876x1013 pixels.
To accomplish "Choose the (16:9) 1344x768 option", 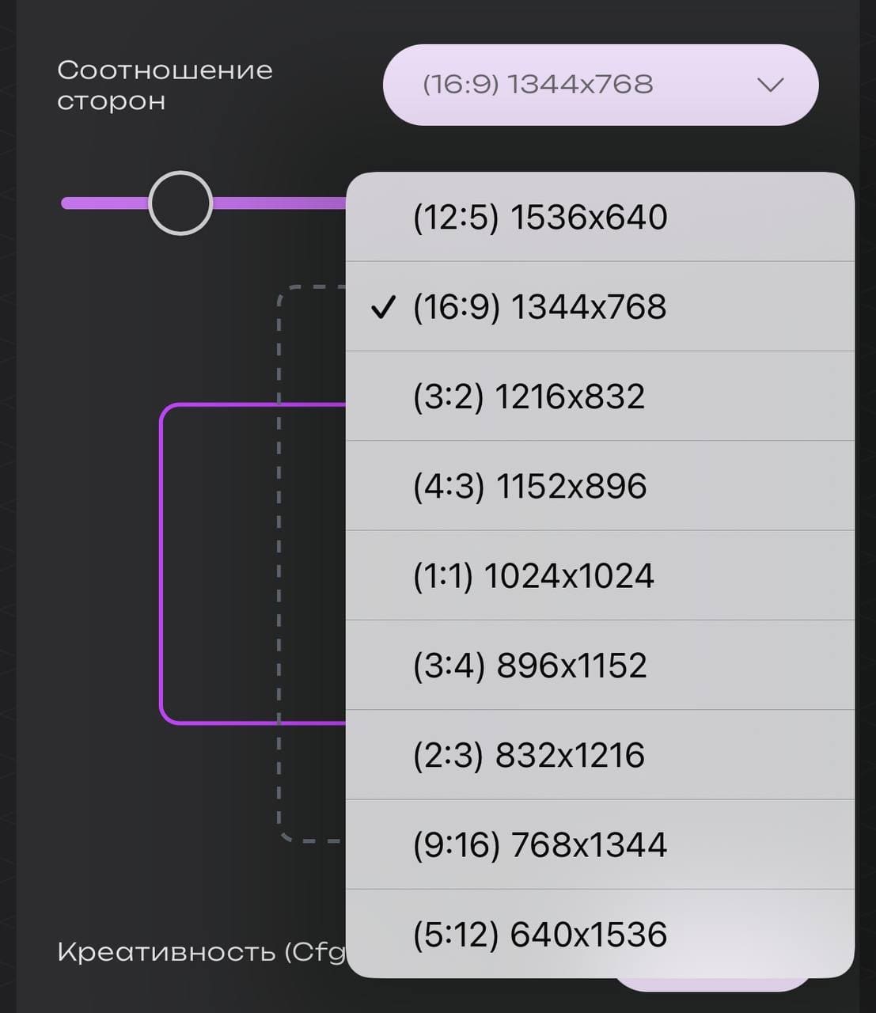I will [540, 307].
